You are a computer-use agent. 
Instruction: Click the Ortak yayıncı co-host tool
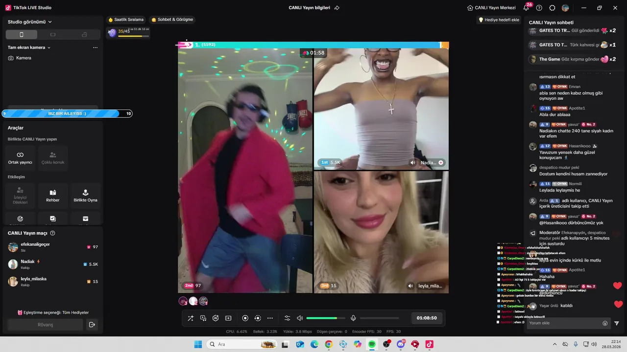[20, 158]
